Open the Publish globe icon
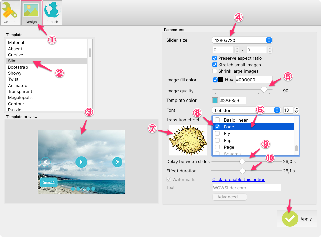This screenshot has width=321, height=237. point(52,13)
